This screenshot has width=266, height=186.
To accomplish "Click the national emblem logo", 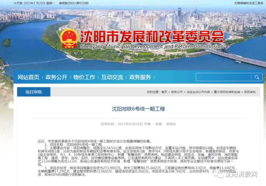I will [x=69, y=38].
